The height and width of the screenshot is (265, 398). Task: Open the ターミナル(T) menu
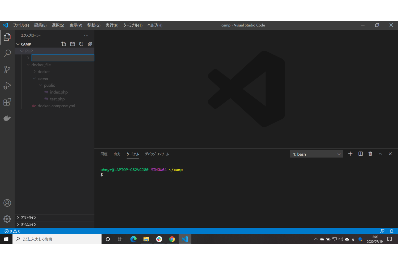pos(133,25)
